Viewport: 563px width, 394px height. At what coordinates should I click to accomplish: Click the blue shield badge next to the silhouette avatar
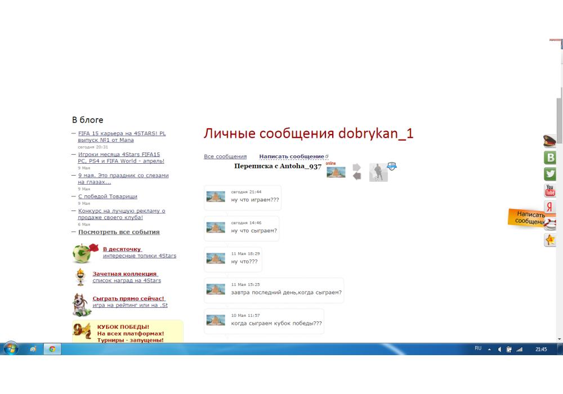pyautogui.click(x=392, y=166)
